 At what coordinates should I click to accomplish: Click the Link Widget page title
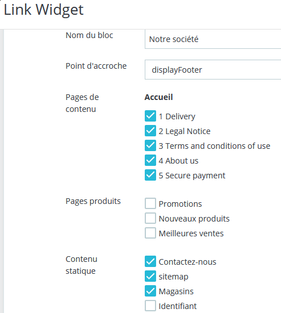44,10
